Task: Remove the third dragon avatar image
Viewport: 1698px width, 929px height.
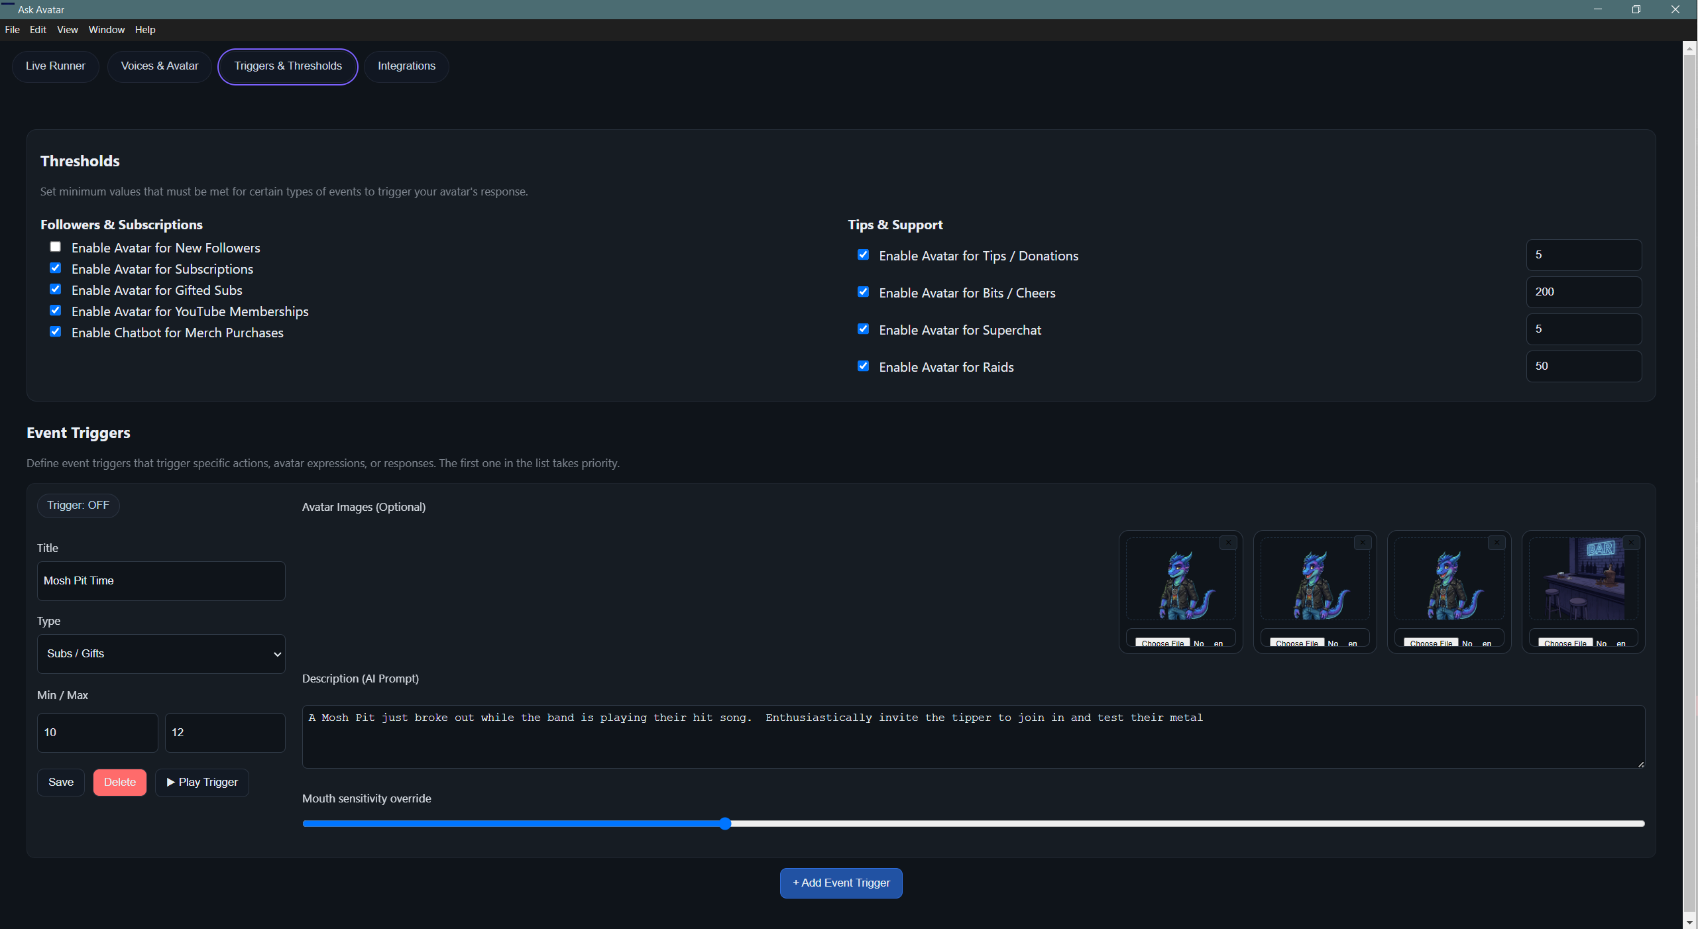Action: pyautogui.click(x=1497, y=542)
